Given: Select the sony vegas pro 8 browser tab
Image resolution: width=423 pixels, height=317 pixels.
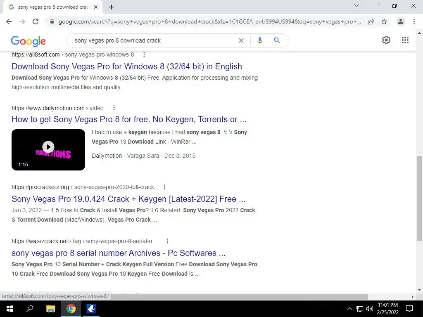Looking at the screenshot, I should [53, 7].
